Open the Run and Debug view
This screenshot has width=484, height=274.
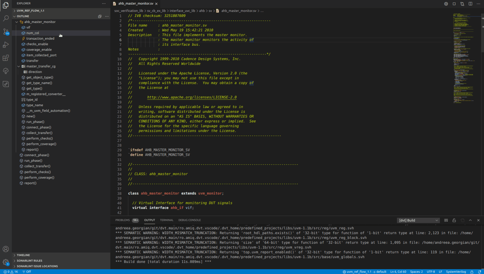pos(6,45)
